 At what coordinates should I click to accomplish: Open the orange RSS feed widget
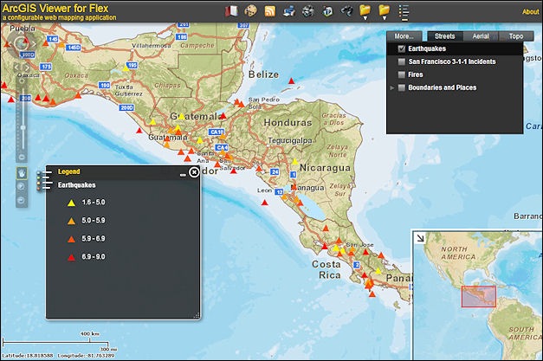pyautogui.click(x=270, y=11)
